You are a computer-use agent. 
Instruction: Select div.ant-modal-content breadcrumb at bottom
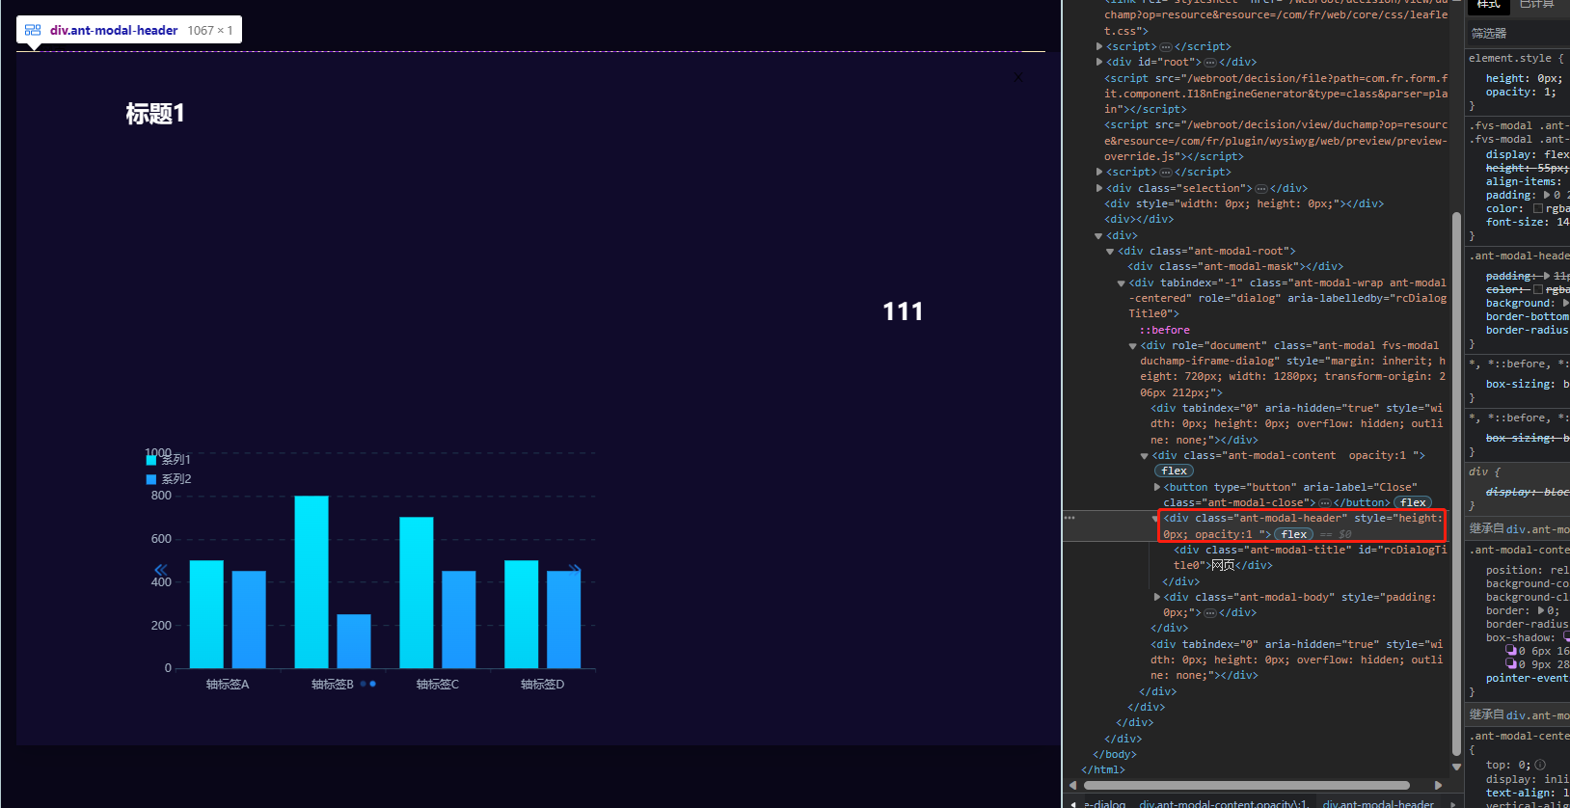coord(1224,803)
